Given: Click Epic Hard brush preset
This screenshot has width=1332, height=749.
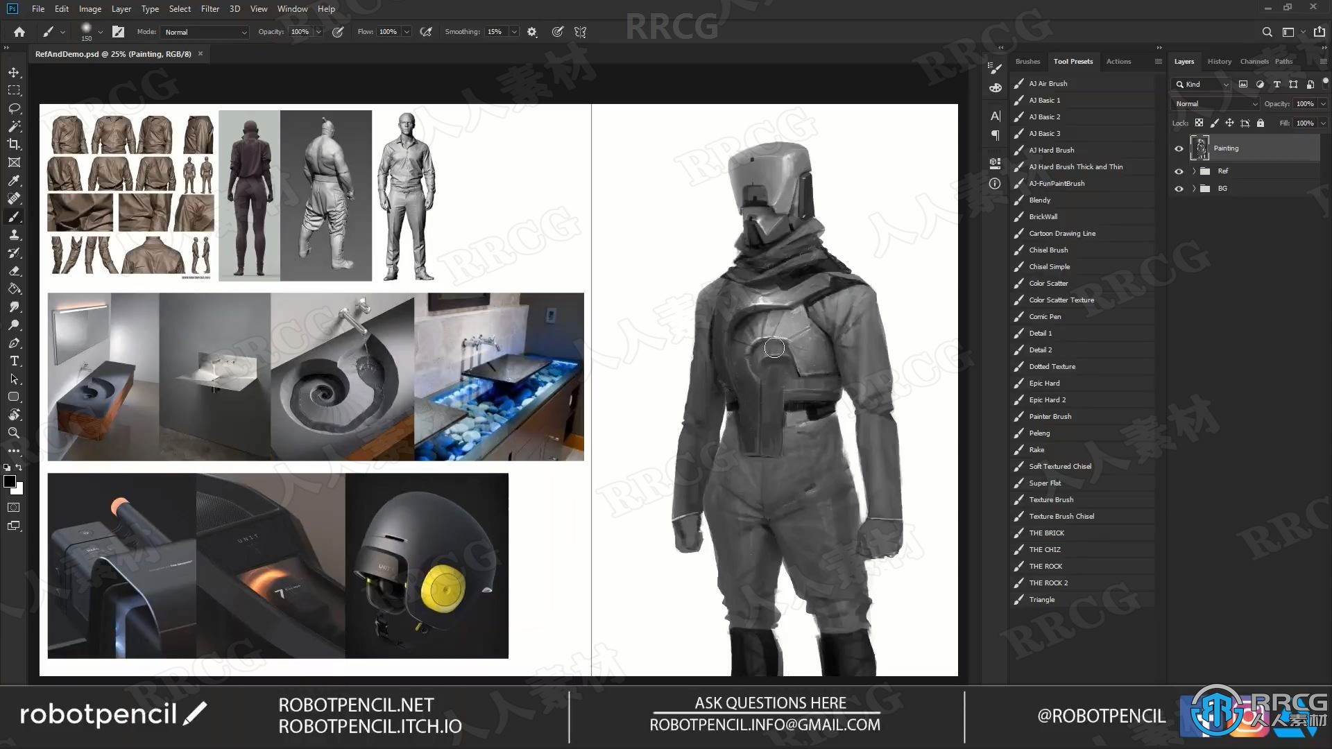Looking at the screenshot, I should click(x=1044, y=382).
